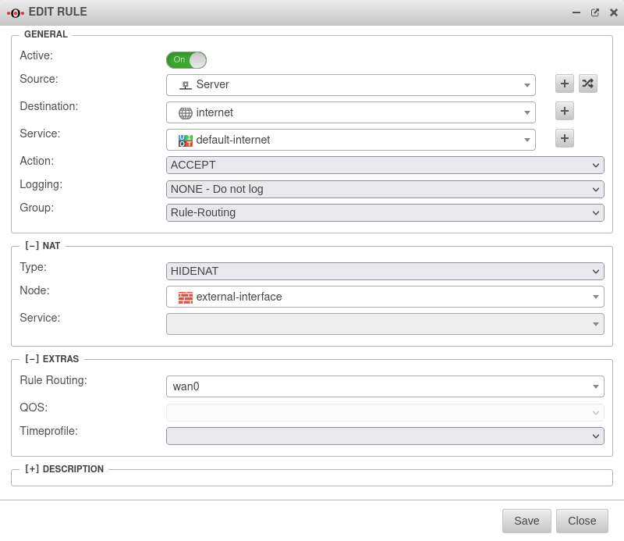Click the pop-out window icon in title bar
The width and height of the screenshot is (624, 541).
pyautogui.click(x=595, y=12)
